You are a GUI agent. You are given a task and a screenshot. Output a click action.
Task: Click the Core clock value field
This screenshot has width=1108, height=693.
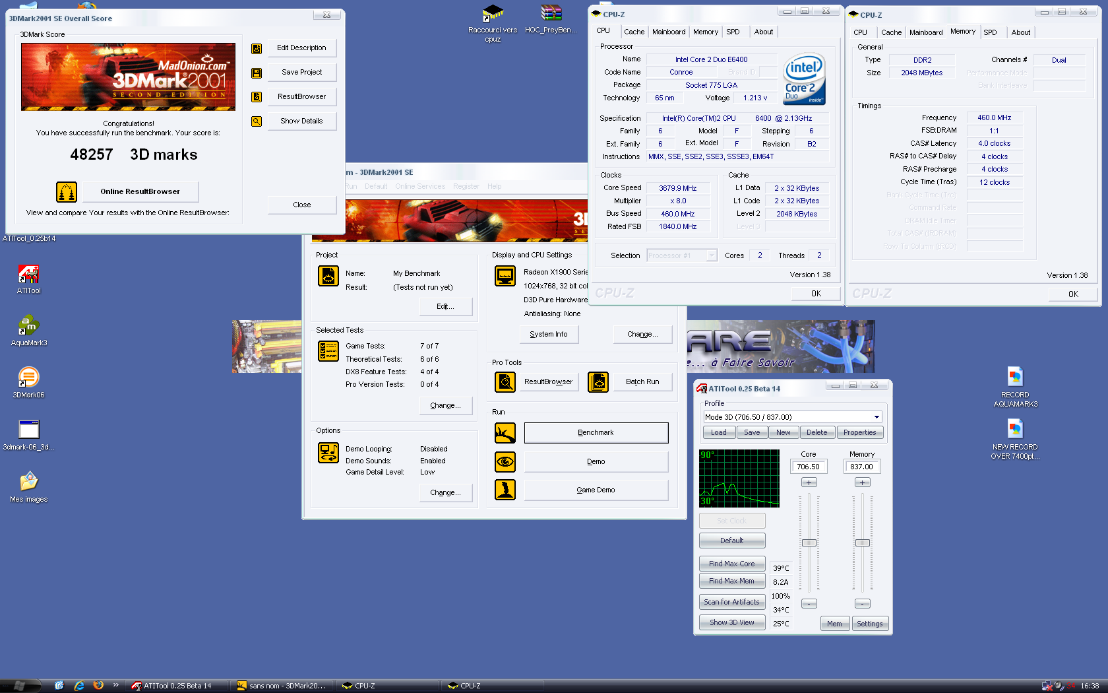809,467
